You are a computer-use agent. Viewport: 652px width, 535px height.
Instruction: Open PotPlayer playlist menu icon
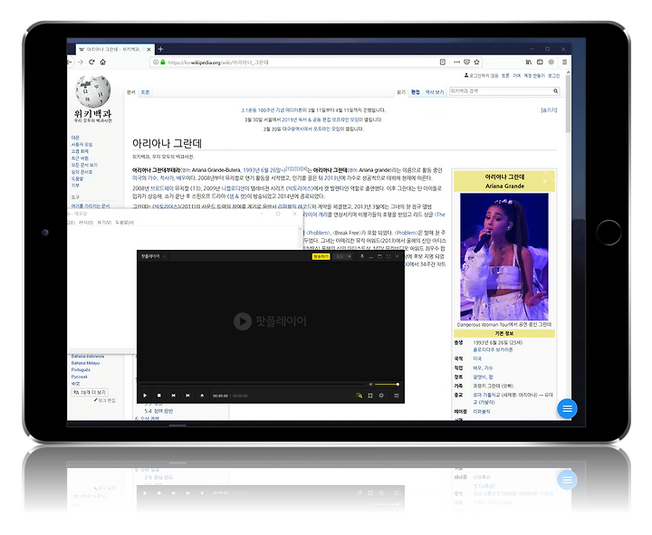click(397, 396)
